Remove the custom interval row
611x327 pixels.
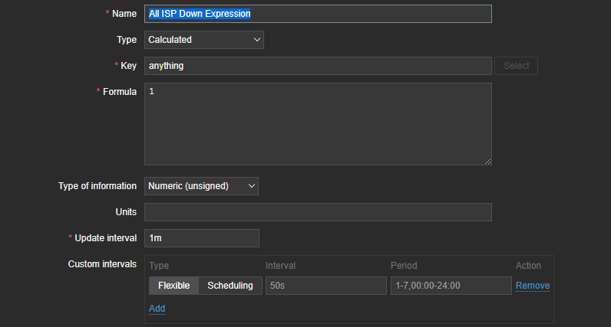coord(532,286)
